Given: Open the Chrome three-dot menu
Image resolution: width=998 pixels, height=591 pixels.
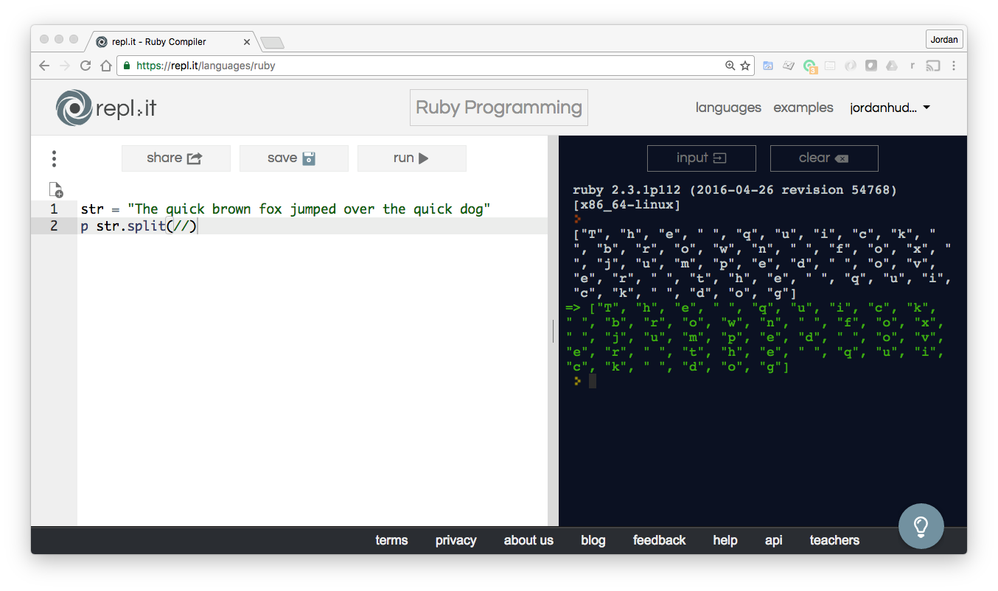Looking at the screenshot, I should coord(955,66).
